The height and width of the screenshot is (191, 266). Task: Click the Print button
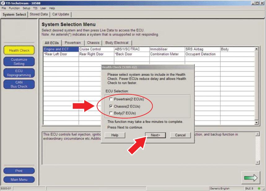click(x=19, y=171)
